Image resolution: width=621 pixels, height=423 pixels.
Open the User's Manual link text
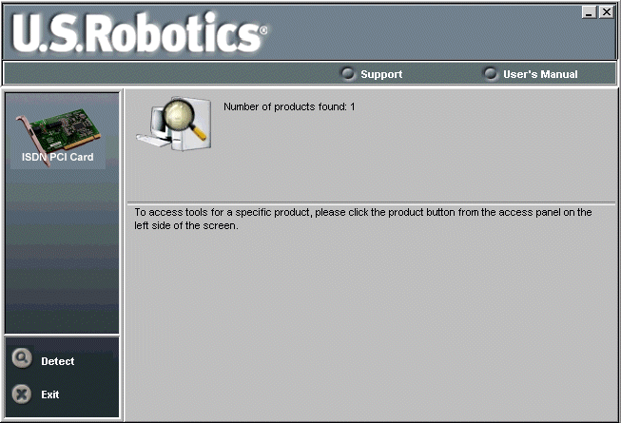[x=539, y=74]
